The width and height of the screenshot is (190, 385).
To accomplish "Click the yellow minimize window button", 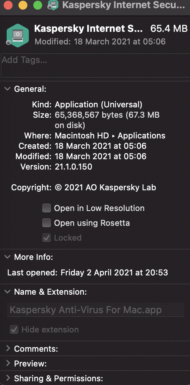I will [23, 5].
